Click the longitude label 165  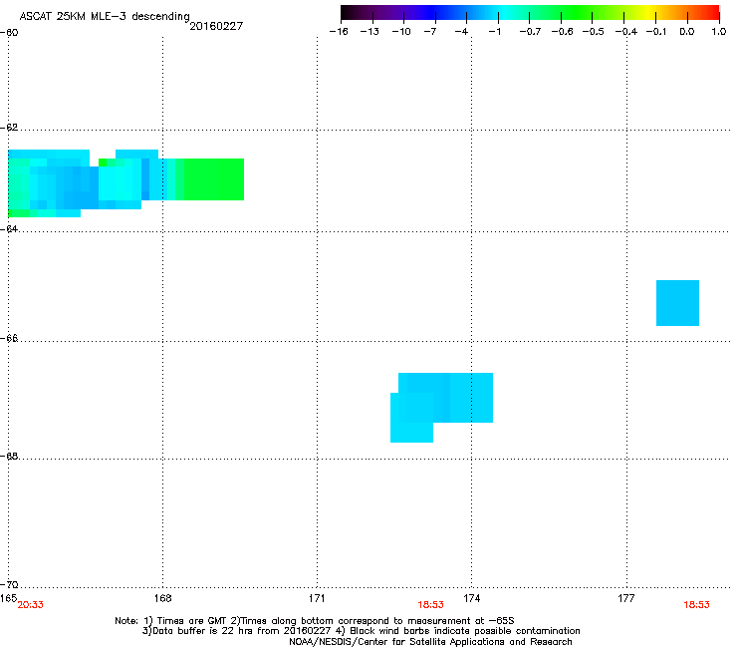point(8,597)
